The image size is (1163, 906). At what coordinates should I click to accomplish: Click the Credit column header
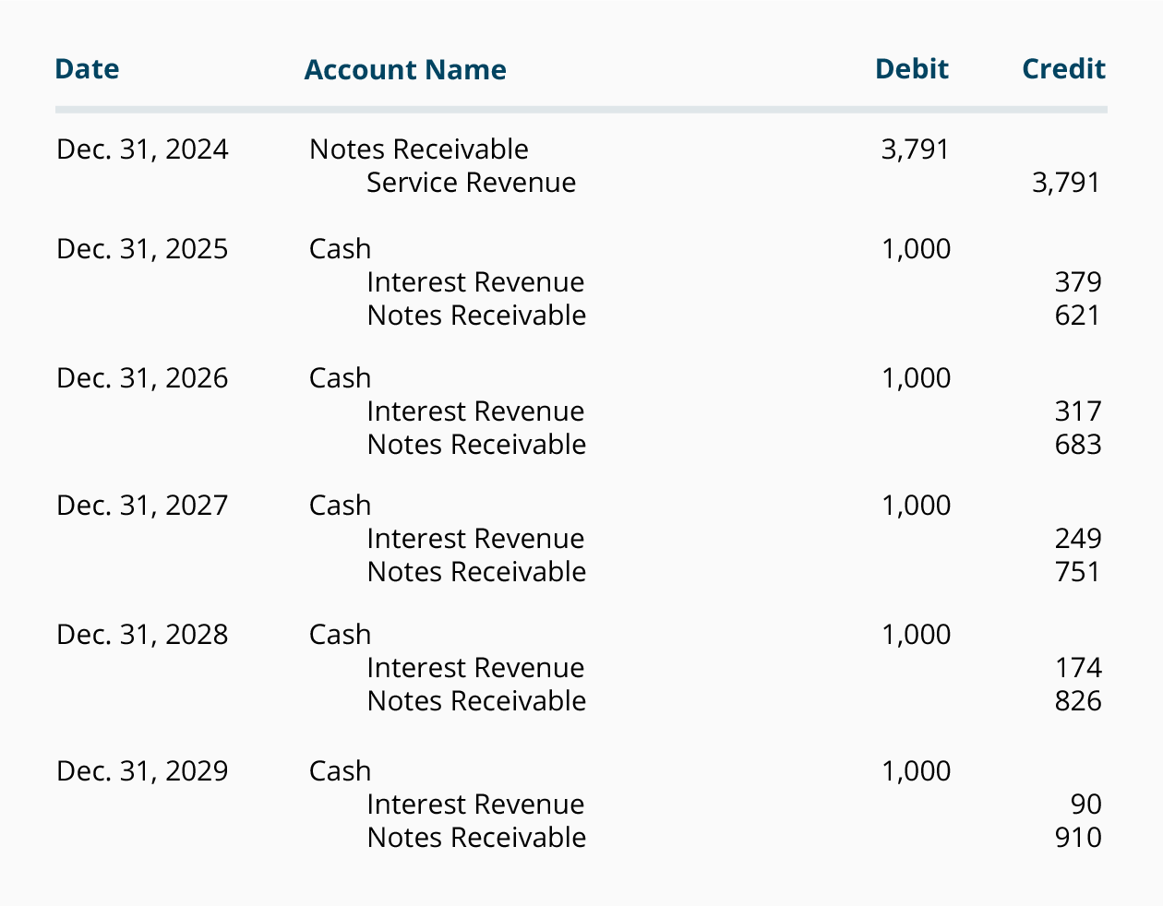[x=1063, y=69]
